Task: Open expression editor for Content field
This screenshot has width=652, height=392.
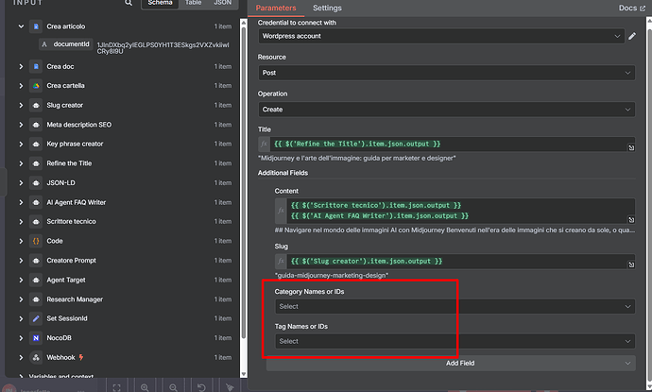Action: (x=631, y=219)
